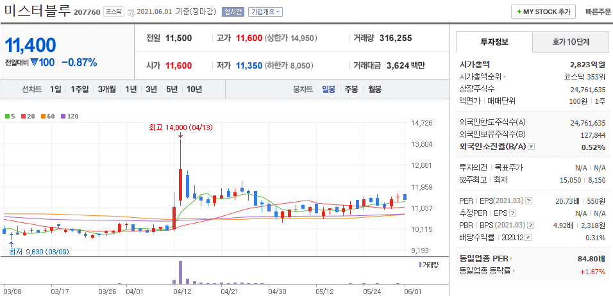Open the 기업개요 dropdown
This screenshot has width=613, height=296.
(x=265, y=12)
